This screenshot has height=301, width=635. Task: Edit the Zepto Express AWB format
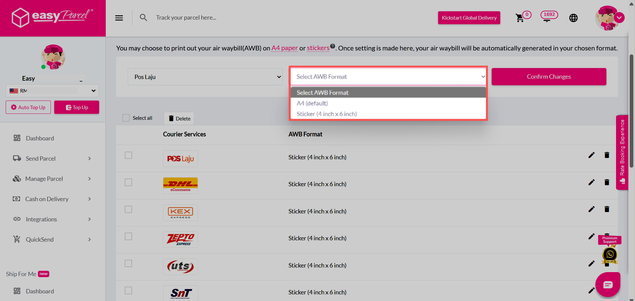coord(591,236)
